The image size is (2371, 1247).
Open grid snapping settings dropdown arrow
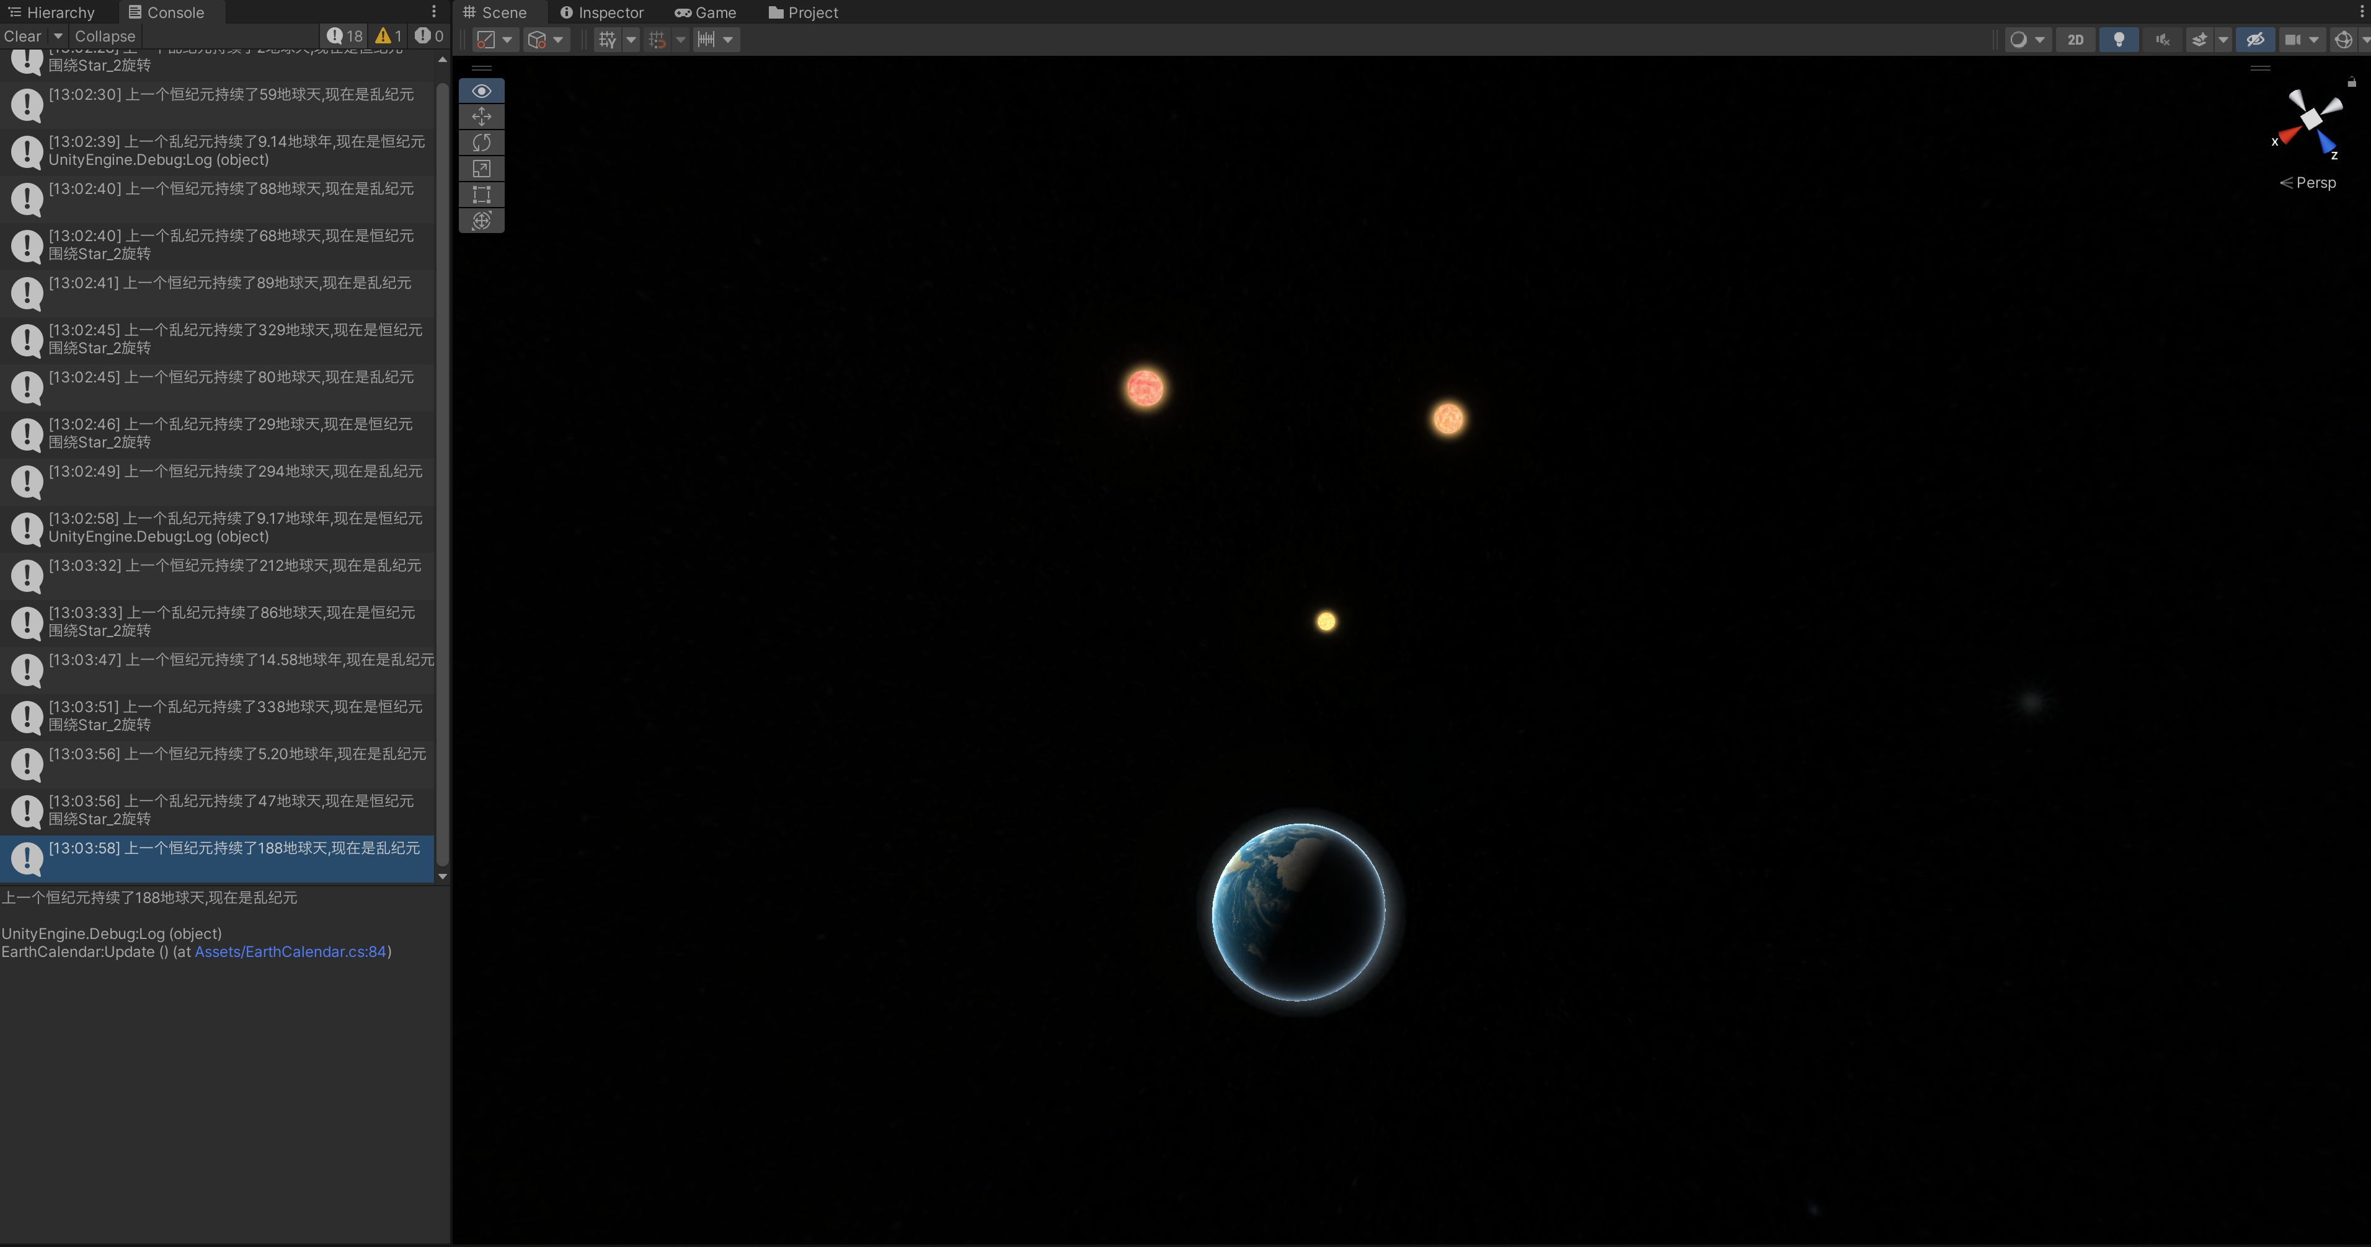(x=680, y=40)
